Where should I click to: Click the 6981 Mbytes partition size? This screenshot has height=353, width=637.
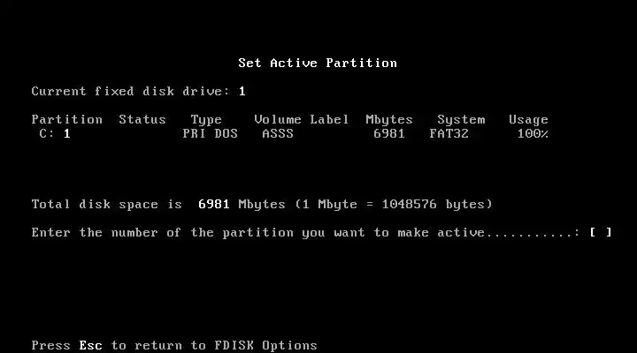point(389,134)
